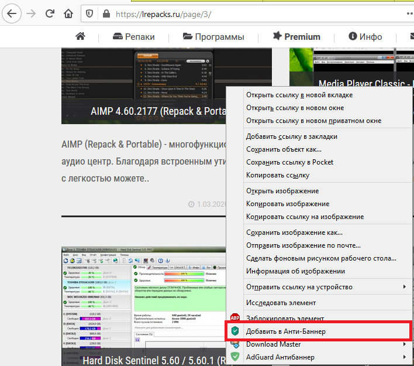Image resolution: width=414 pixels, height=366 pixels.
Task: Open Информация об изображении
Action: [x=327, y=271]
